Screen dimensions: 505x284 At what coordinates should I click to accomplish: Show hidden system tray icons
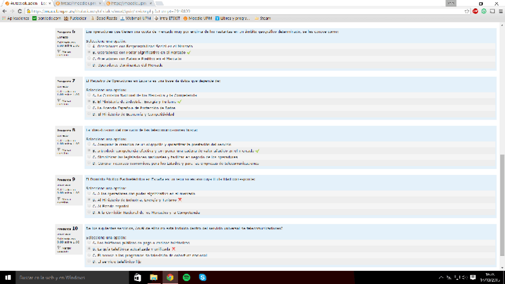point(441,277)
